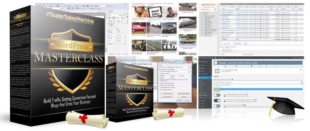Click the Plugins icon in WordPress sidebar

(200, 101)
